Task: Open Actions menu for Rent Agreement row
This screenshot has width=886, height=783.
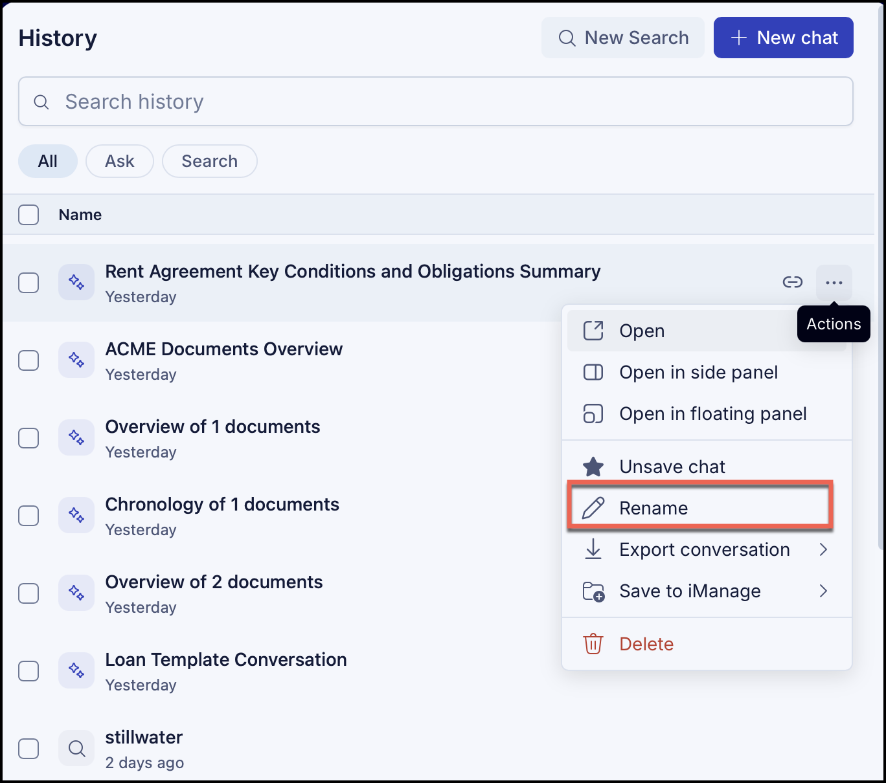Action: 834,282
